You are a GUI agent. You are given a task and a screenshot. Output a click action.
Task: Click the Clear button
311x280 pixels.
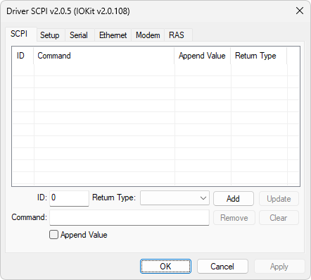pyautogui.click(x=279, y=218)
